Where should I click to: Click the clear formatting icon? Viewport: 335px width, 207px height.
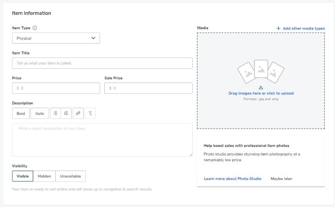(90, 114)
